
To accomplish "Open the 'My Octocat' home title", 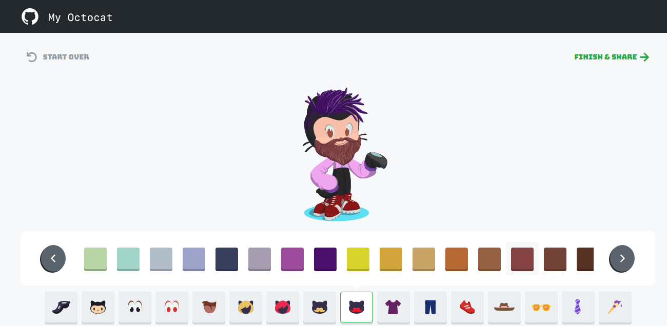I will click(x=81, y=17).
